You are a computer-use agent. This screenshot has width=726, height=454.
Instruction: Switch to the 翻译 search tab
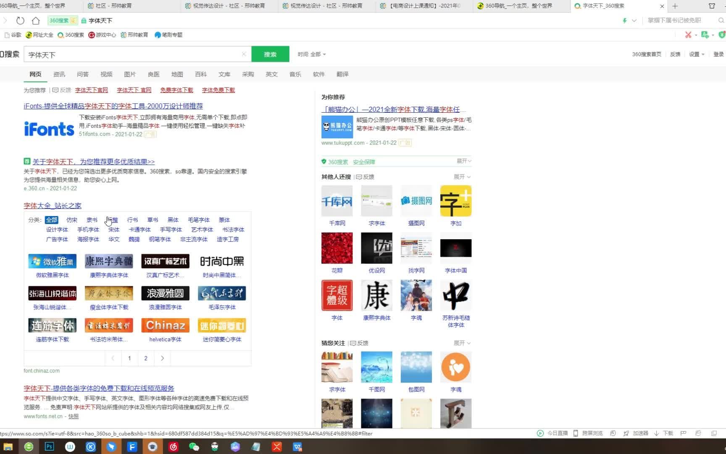(x=342, y=74)
